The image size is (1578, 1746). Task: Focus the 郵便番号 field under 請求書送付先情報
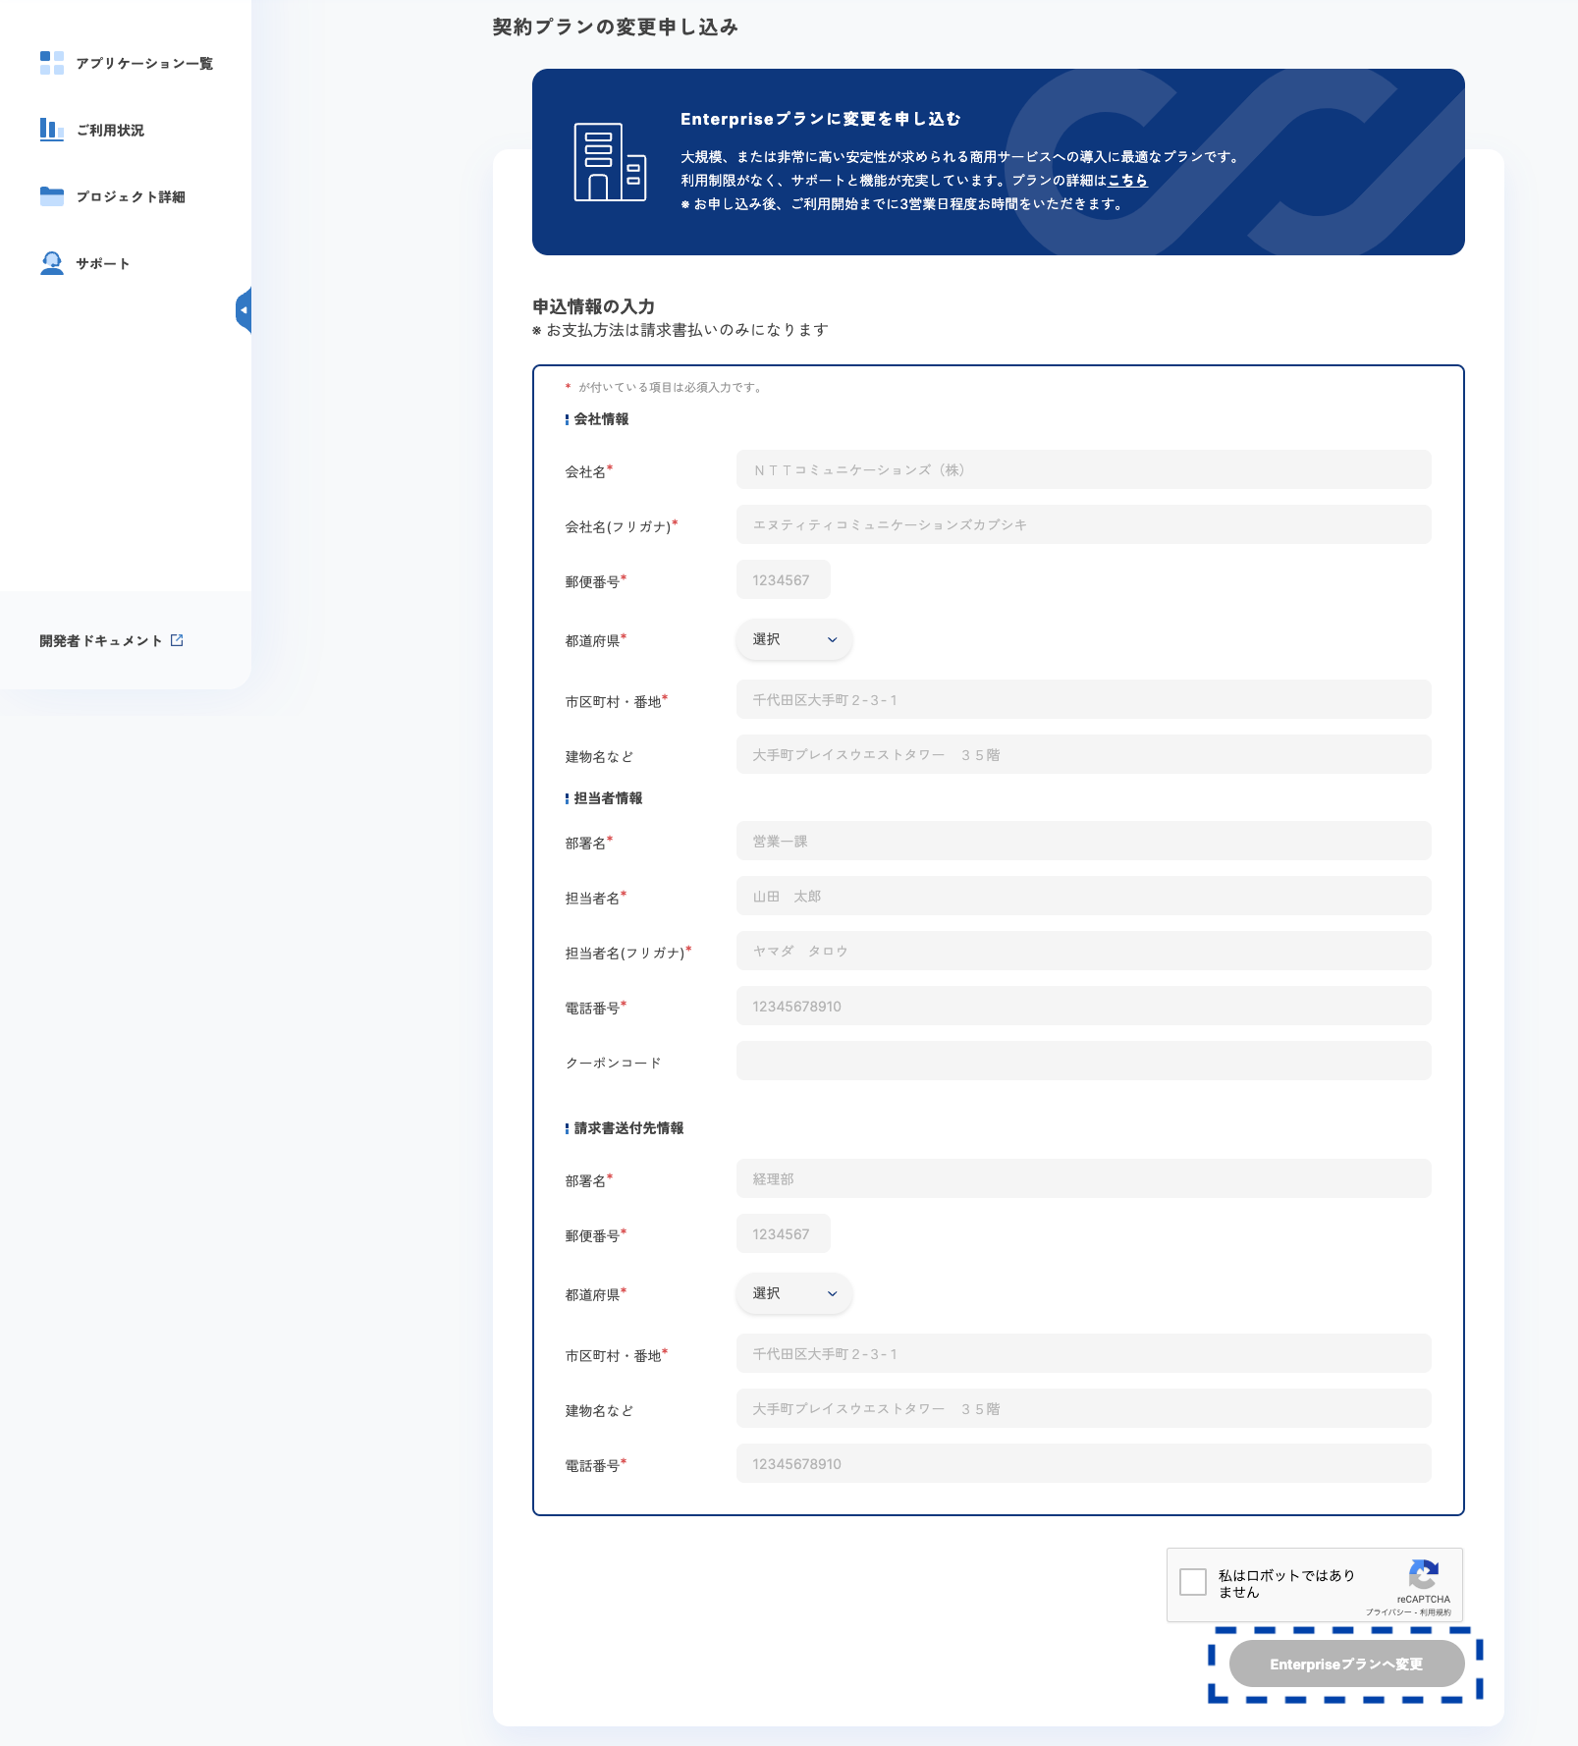(783, 1233)
